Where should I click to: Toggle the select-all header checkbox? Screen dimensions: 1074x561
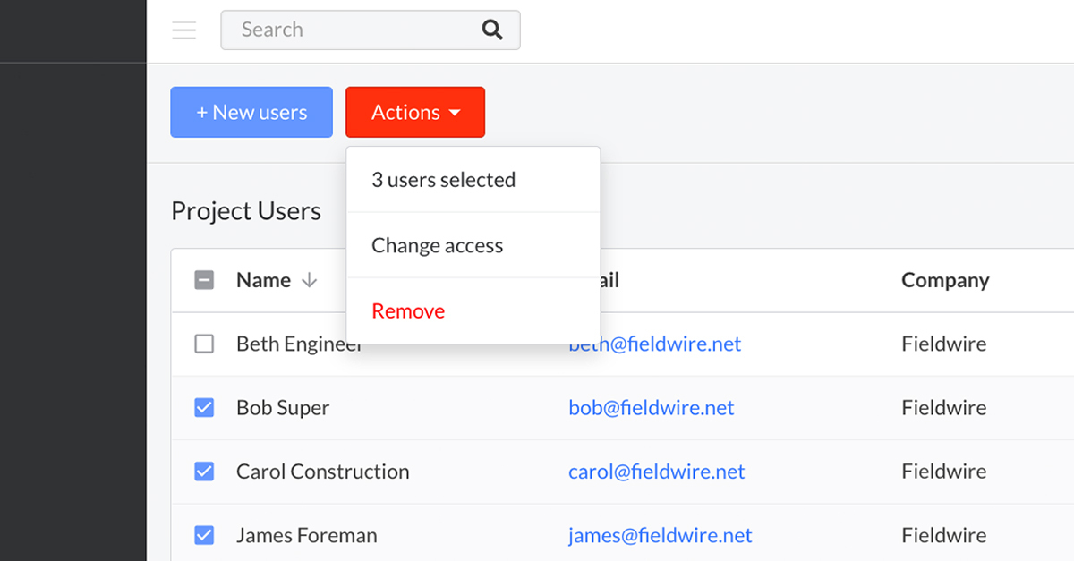click(204, 280)
